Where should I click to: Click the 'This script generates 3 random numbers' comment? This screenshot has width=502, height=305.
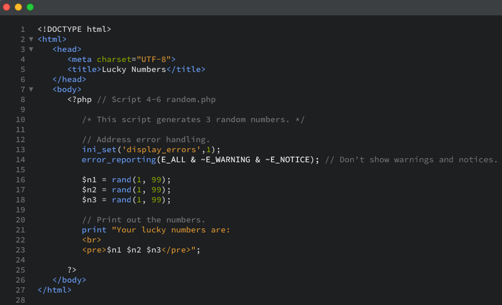click(x=193, y=120)
